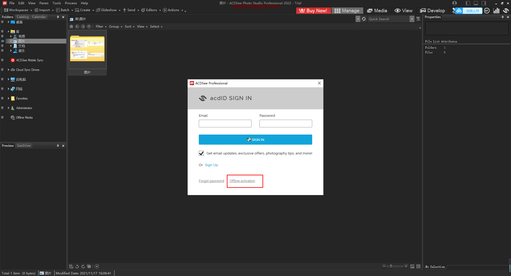Expand Cloud Sync Drives tree node

tap(9, 70)
